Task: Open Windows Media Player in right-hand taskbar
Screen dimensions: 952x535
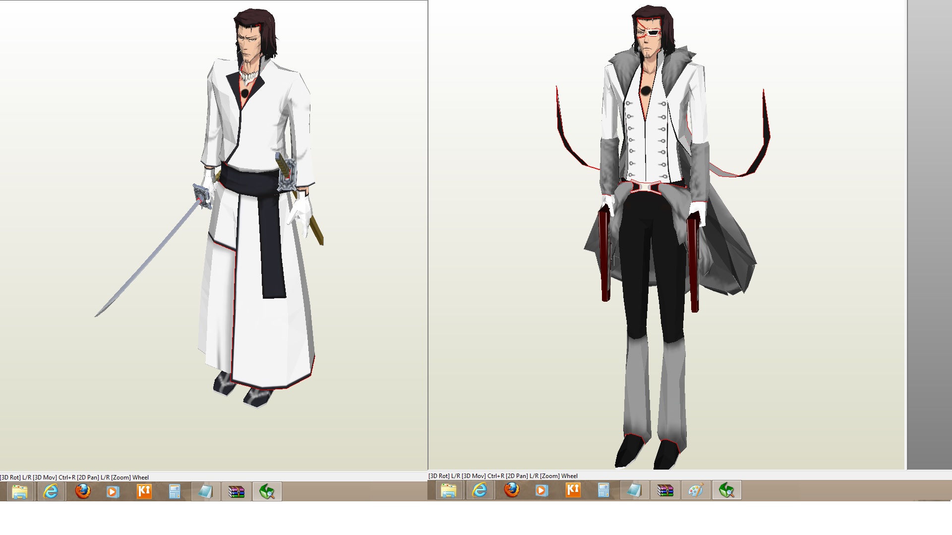Action: (x=541, y=490)
